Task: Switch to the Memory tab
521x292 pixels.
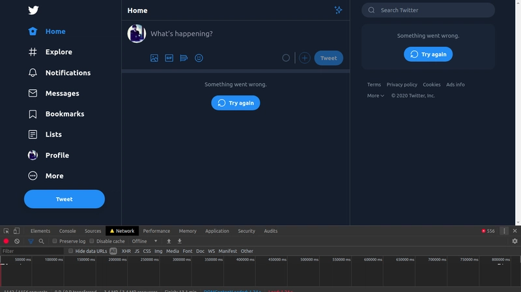Action: 188,231
